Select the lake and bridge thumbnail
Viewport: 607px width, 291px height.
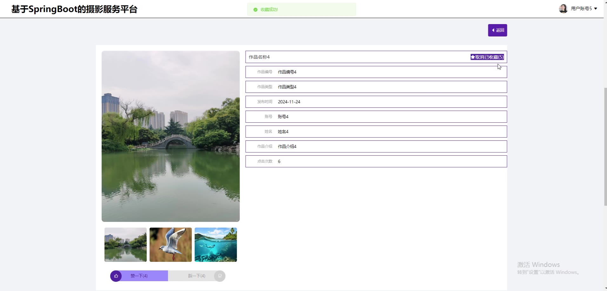(125, 245)
